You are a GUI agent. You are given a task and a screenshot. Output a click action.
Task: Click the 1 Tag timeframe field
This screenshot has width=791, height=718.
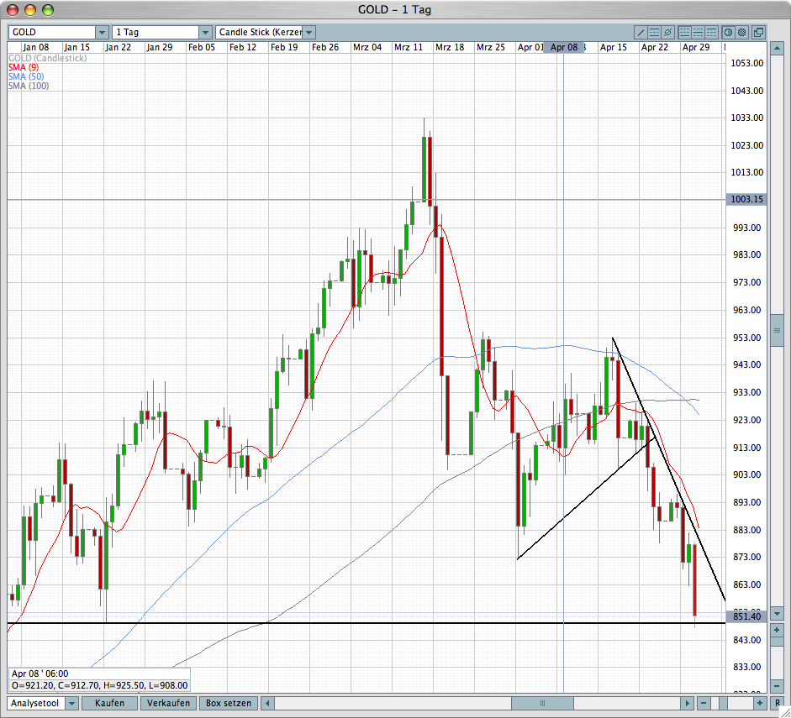click(156, 33)
